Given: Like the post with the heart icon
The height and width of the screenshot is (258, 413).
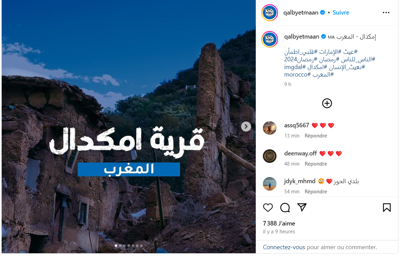Looking at the screenshot, I should point(268,208).
